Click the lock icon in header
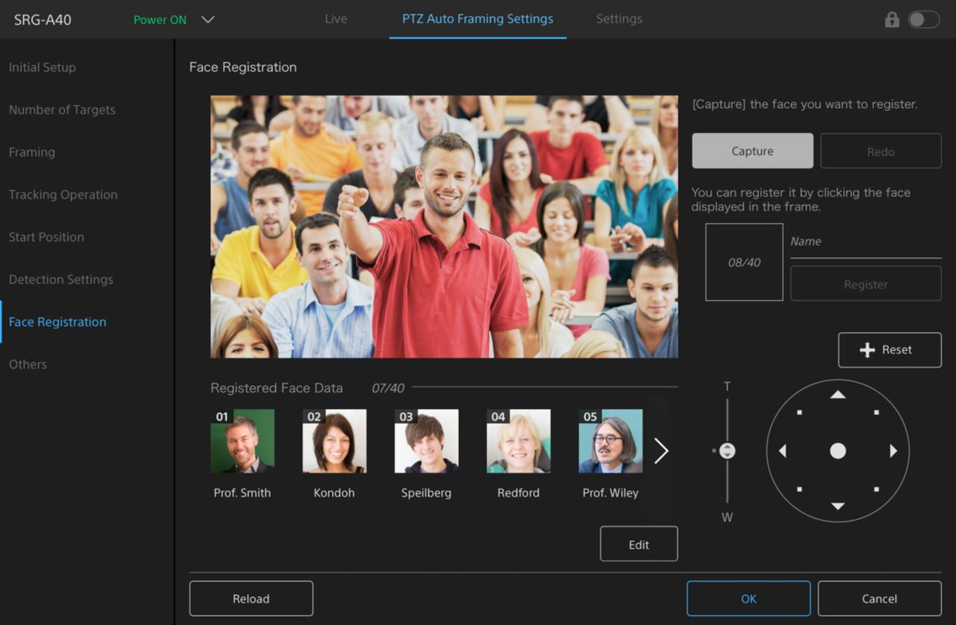The width and height of the screenshot is (956, 625). pyautogui.click(x=891, y=20)
